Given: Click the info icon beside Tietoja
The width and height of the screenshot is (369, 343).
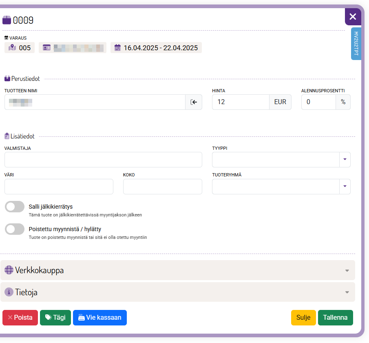Looking at the screenshot, I should (9, 292).
